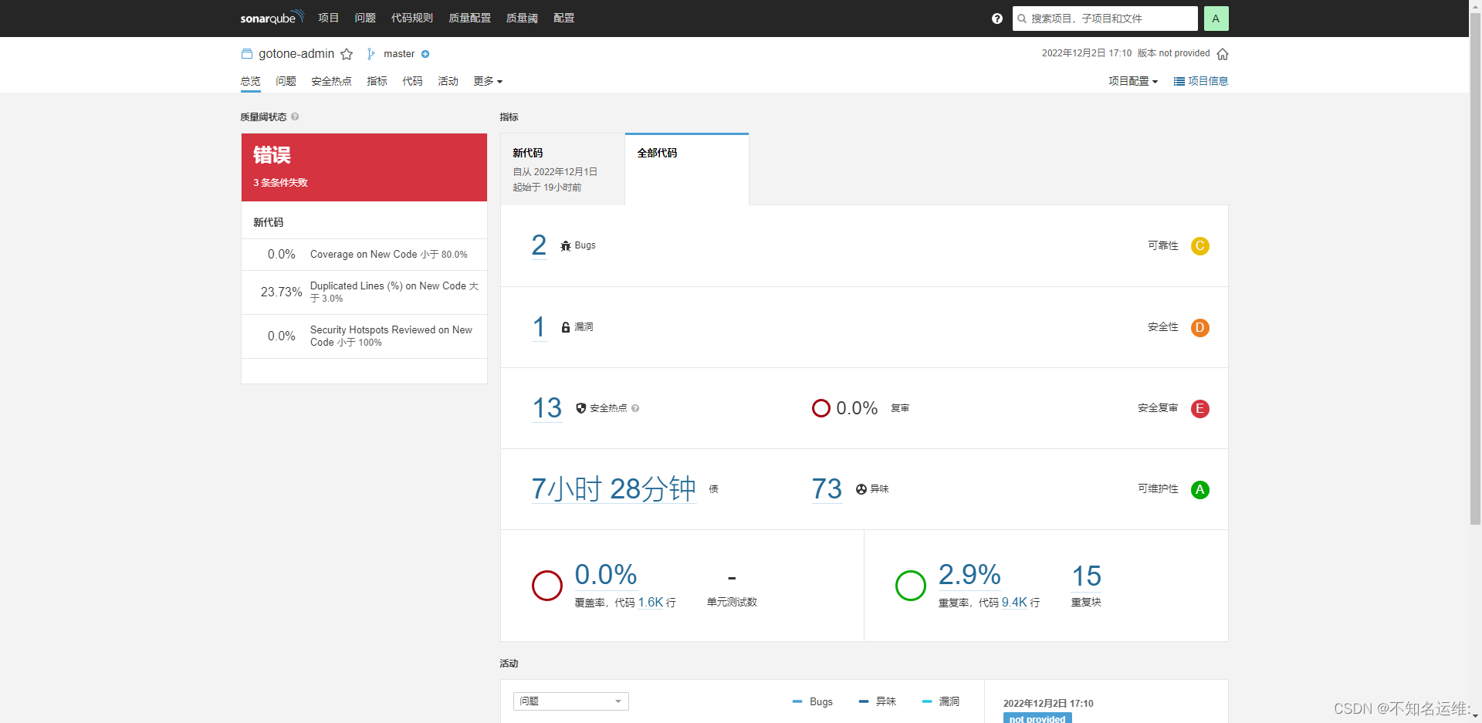1482x723 pixels.
Task: Star the gotone-admin project as favorite
Action: click(x=347, y=54)
